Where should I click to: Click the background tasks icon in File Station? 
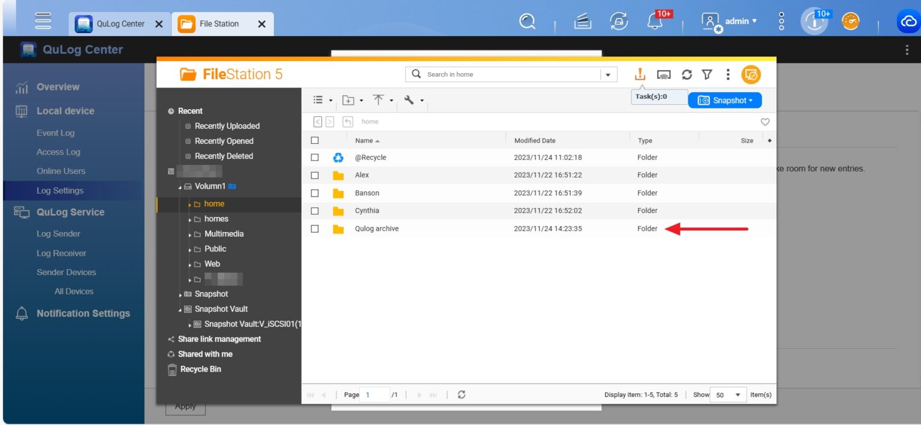(x=640, y=74)
